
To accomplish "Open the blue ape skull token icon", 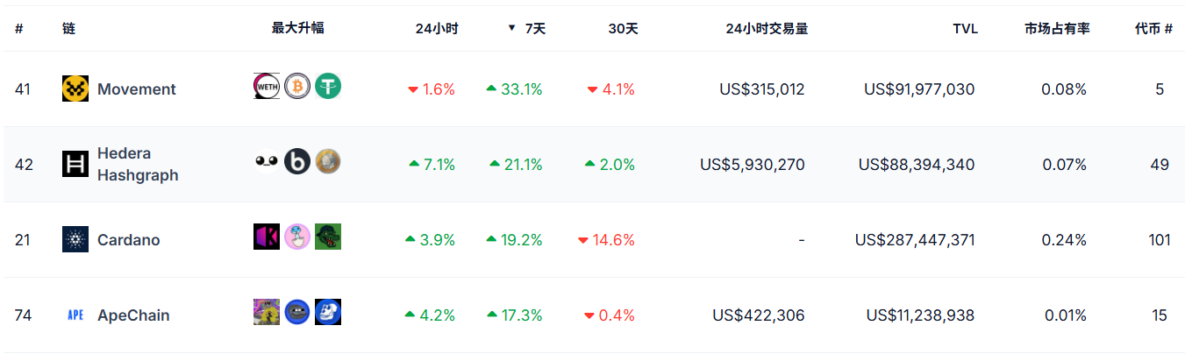I will (x=328, y=312).
